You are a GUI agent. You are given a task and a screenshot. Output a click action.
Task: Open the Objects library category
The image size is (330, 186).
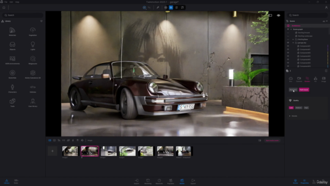[x=12, y=46]
